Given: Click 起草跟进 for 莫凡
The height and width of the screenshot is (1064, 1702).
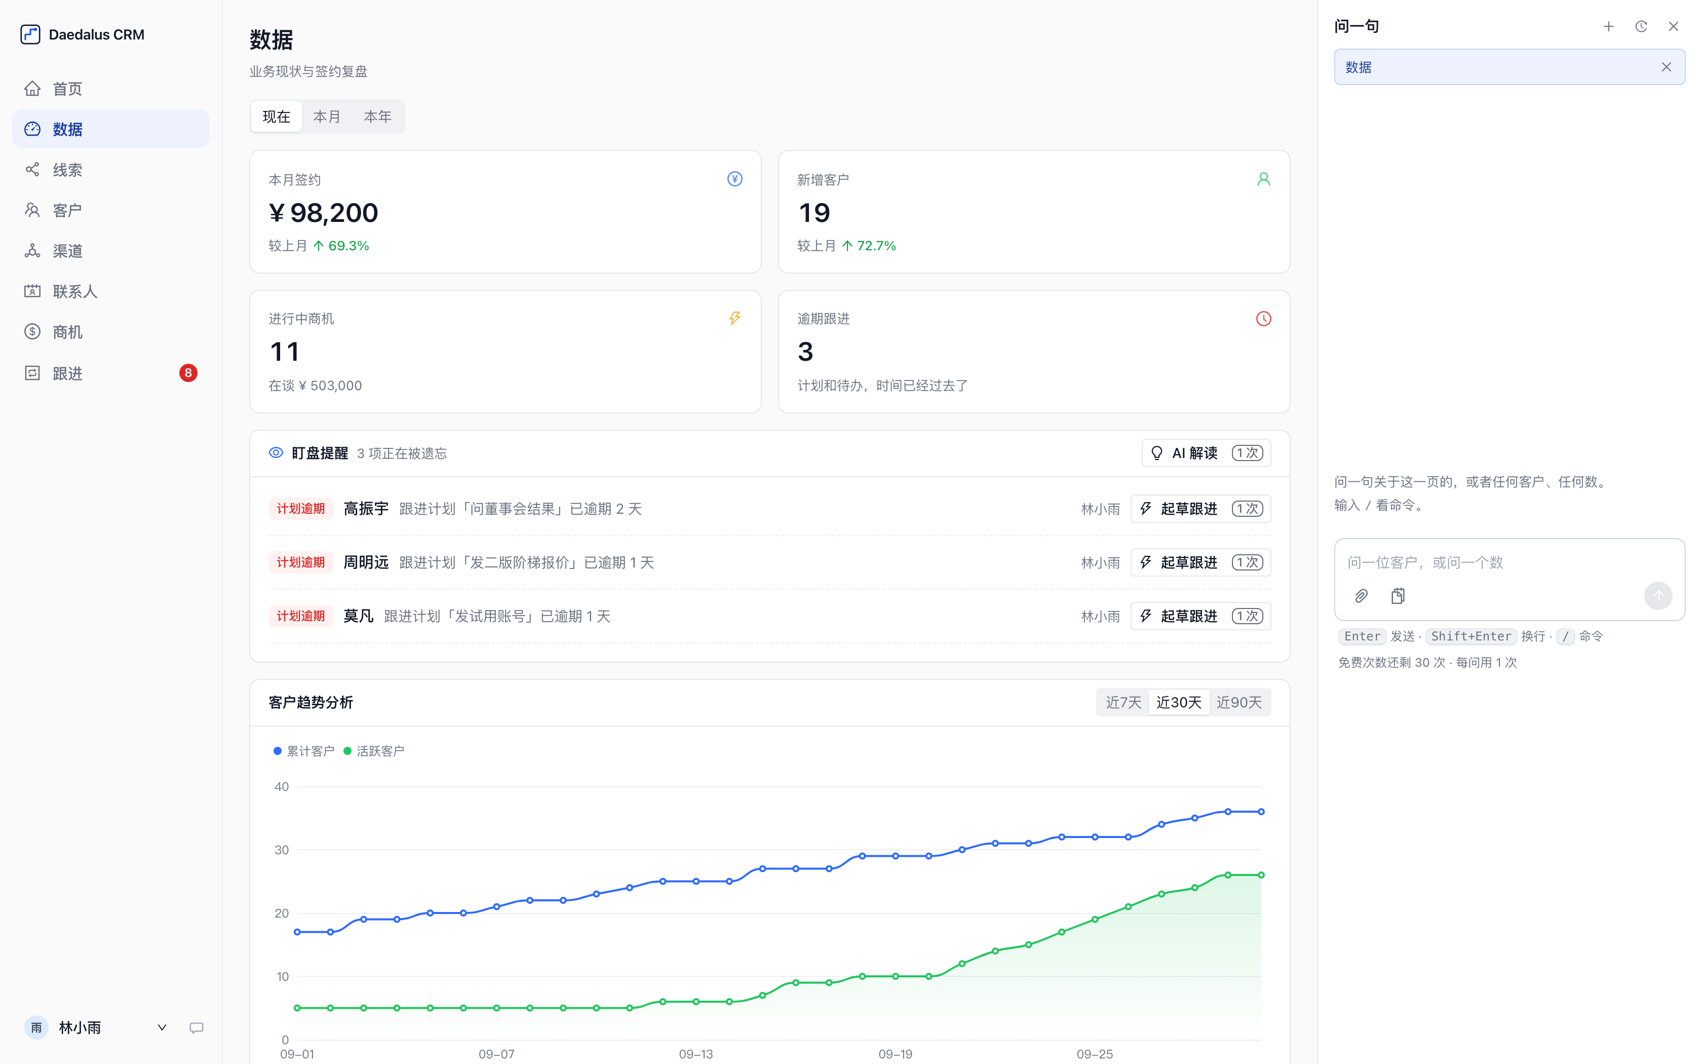Looking at the screenshot, I should point(1201,617).
